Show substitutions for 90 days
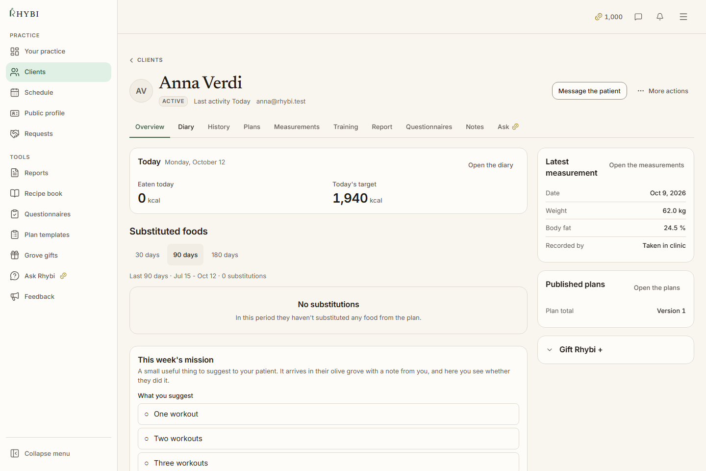Viewport: 706px width, 471px height. click(x=185, y=255)
